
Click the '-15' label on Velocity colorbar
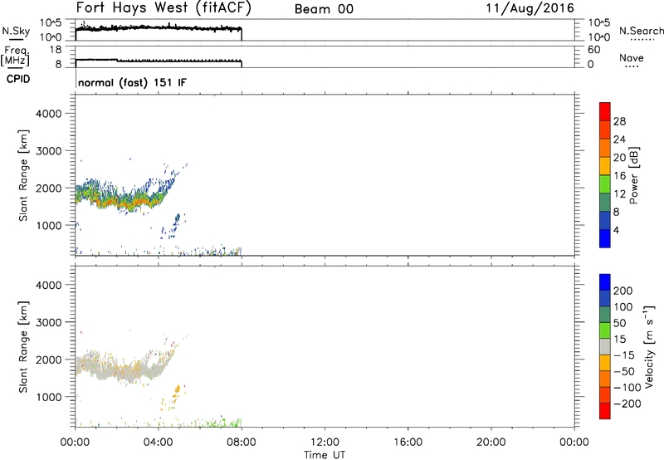623,355
